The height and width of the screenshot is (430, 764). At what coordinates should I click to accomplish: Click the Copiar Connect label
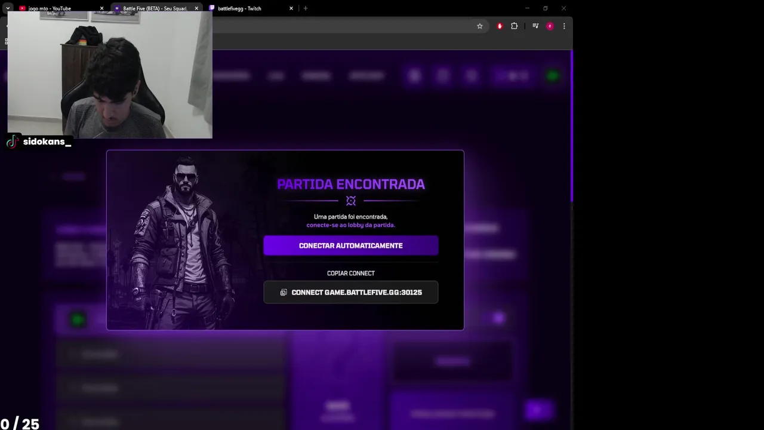tap(351, 273)
